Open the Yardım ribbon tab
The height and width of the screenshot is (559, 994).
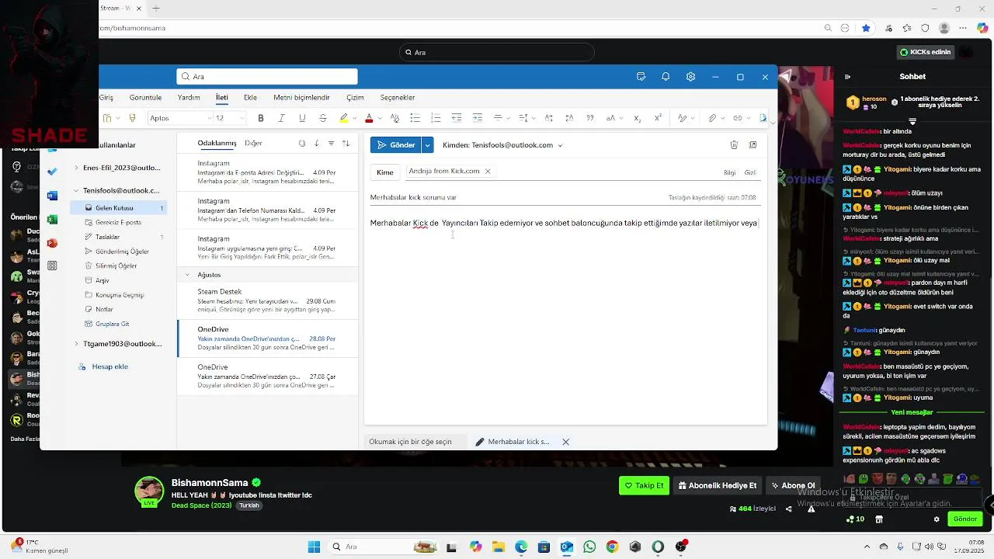click(189, 97)
